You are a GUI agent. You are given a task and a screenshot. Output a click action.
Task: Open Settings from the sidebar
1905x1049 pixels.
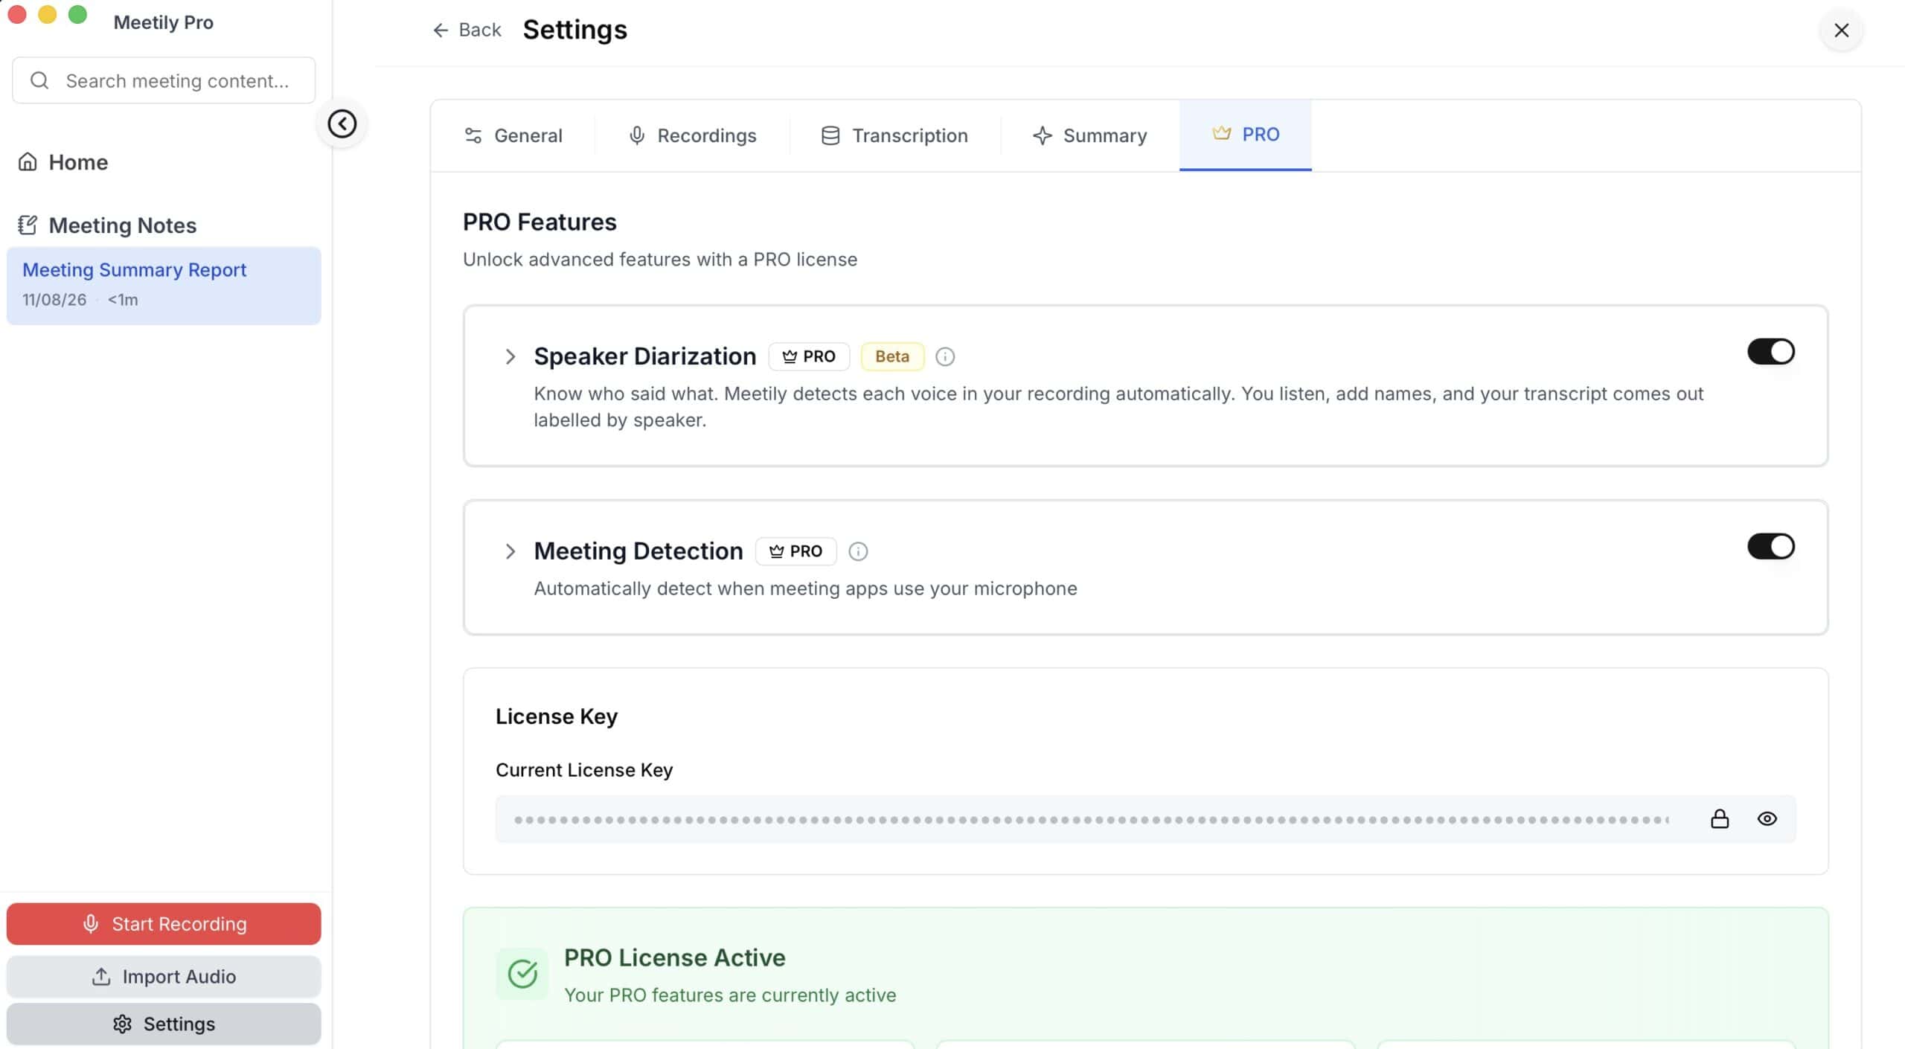(164, 1024)
